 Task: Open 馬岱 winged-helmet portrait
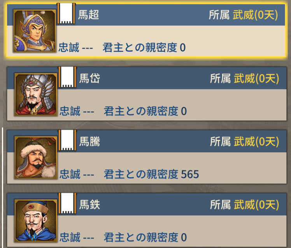tap(36, 94)
